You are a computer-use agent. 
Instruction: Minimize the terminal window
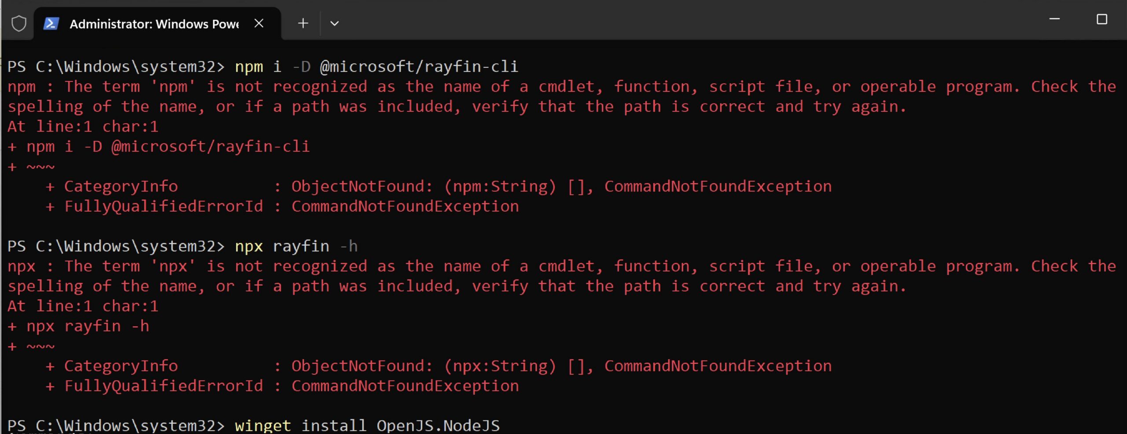1054,19
